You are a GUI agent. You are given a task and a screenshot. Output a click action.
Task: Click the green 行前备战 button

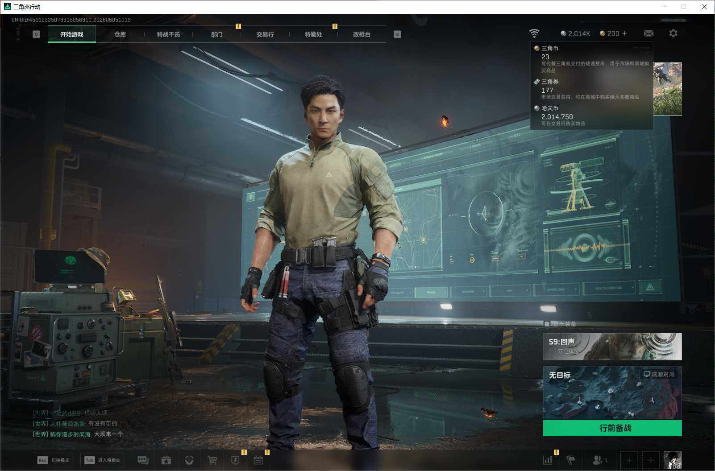tap(612, 428)
